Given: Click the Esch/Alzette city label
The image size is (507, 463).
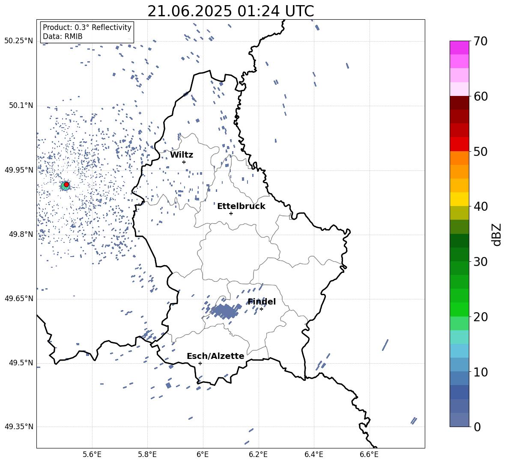Looking at the screenshot, I should pyautogui.click(x=216, y=356).
